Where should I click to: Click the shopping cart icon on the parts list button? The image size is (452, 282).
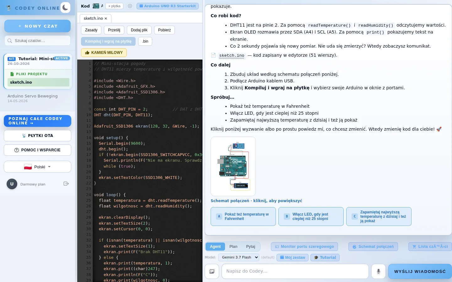click(414, 247)
